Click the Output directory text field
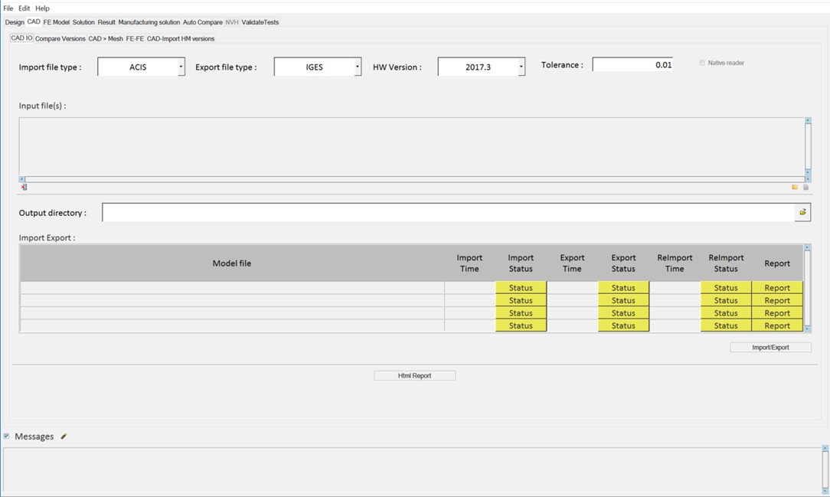Image resolution: width=830 pixels, height=497 pixels. click(448, 213)
